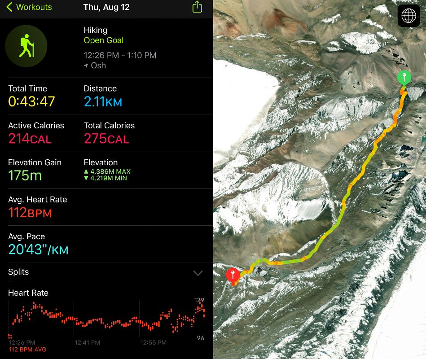Image resolution: width=426 pixels, height=359 pixels.
Task: Tap the Thu, Aug 12 title
Action: pyautogui.click(x=106, y=7)
